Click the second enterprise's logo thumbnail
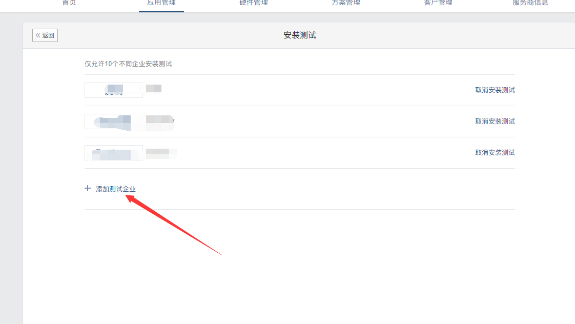Screen dimensions: 575x324 tap(114, 121)
